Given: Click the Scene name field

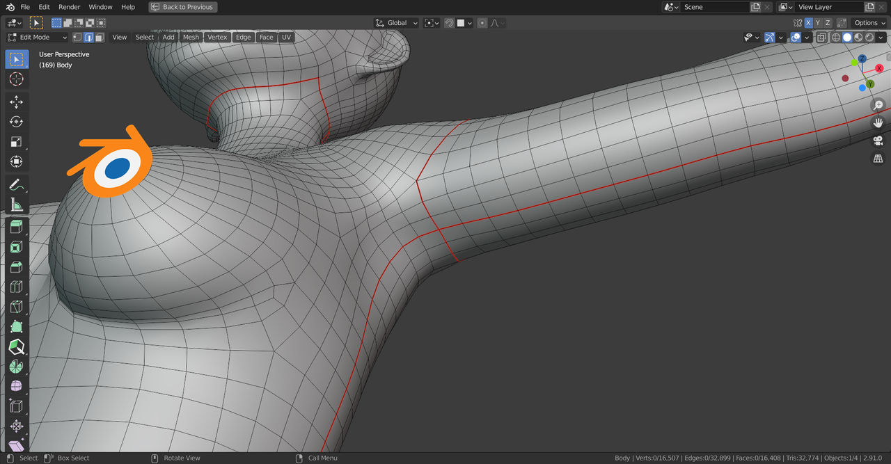Looking at the screenshot, I should (x=715, y=7).
